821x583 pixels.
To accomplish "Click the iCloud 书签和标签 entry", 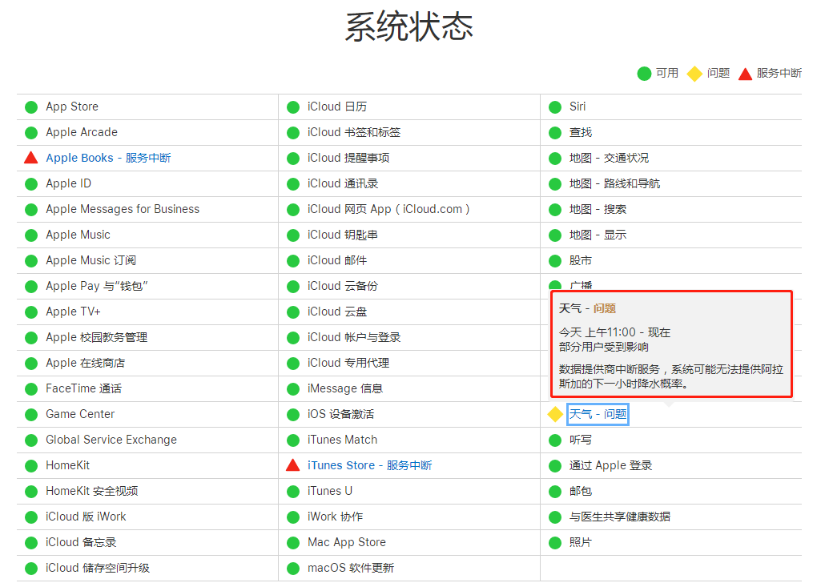I will pyautogui.click(x=354, y=132).
